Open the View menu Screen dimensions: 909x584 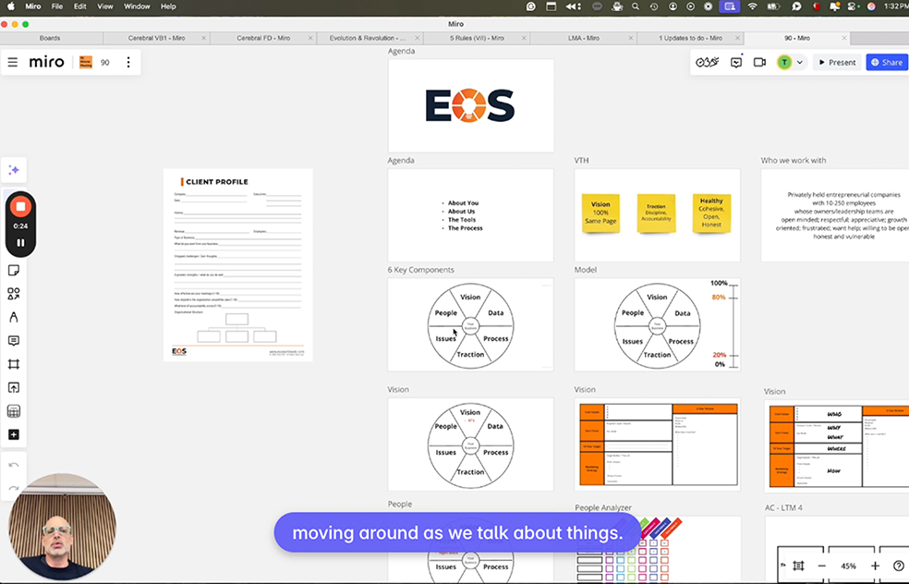(x=105, y=6)
